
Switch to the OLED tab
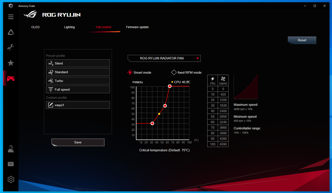point(35,27)
